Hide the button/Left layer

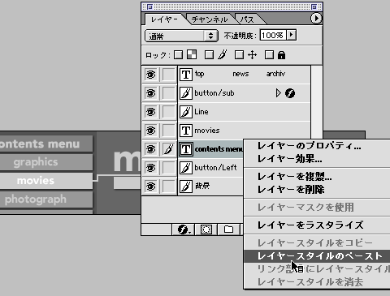coord(150,168)
